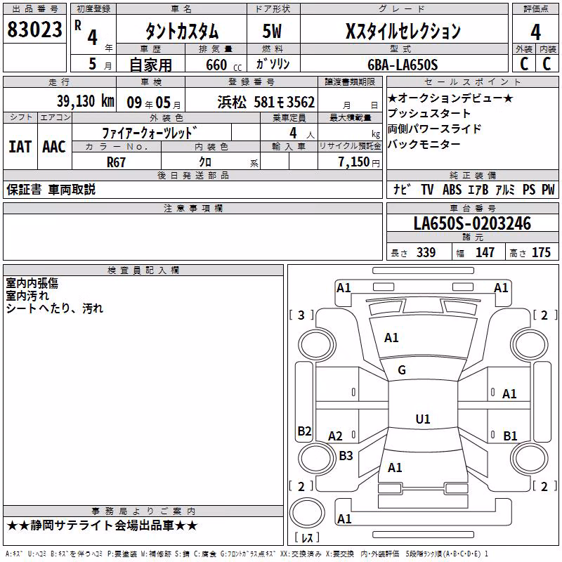Click vehicle history 自家用
562x562 pixels.
[150, 65]
